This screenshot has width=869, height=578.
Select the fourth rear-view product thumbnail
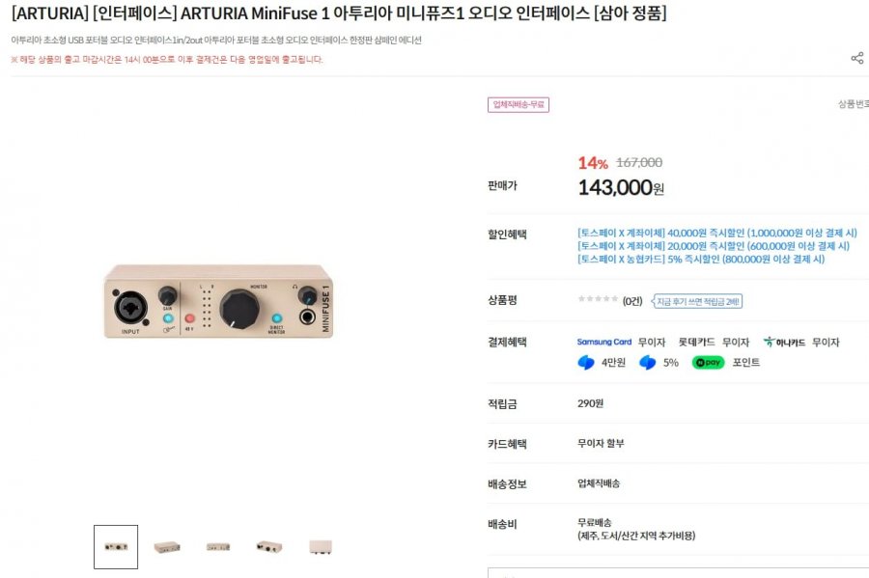pyautogui.click(x=269, y=546)
